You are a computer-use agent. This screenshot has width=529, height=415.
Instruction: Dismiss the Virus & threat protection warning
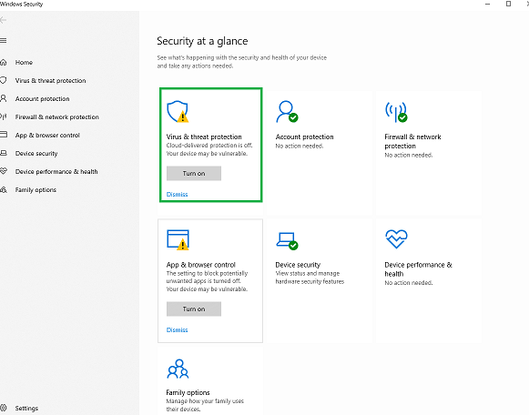coord(178,194)
